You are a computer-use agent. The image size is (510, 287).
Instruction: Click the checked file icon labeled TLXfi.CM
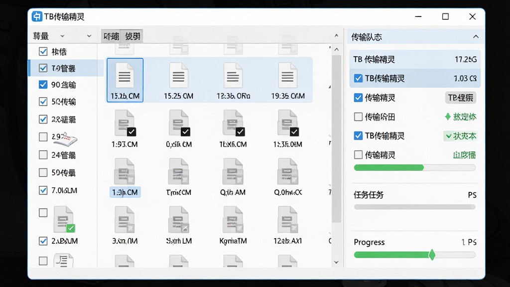click(x=233, y=123)
